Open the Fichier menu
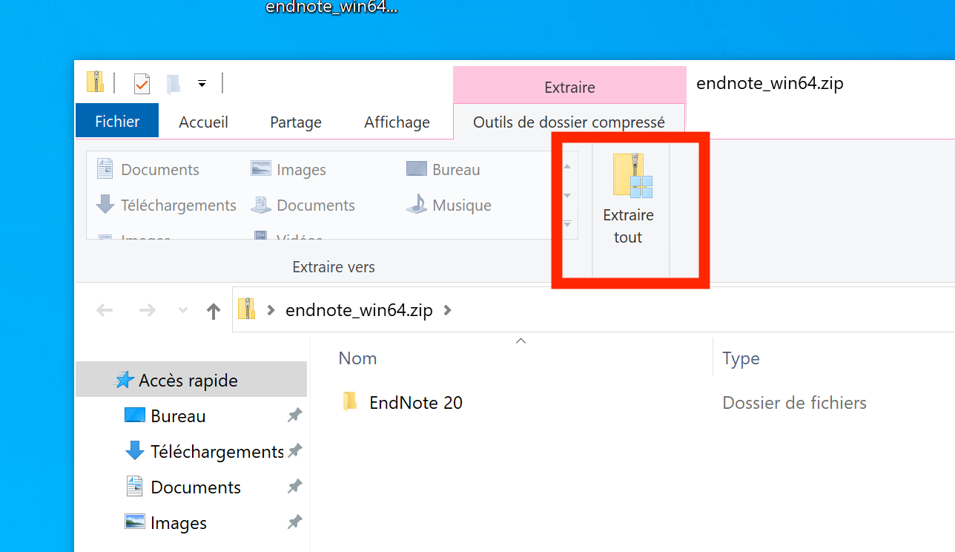The height and width of the screenshot is (552, 955). coord(117,122)
